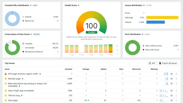This screenshot has width=183, height=103.
Task: Sort by New column header
Action: pos(121,69)
